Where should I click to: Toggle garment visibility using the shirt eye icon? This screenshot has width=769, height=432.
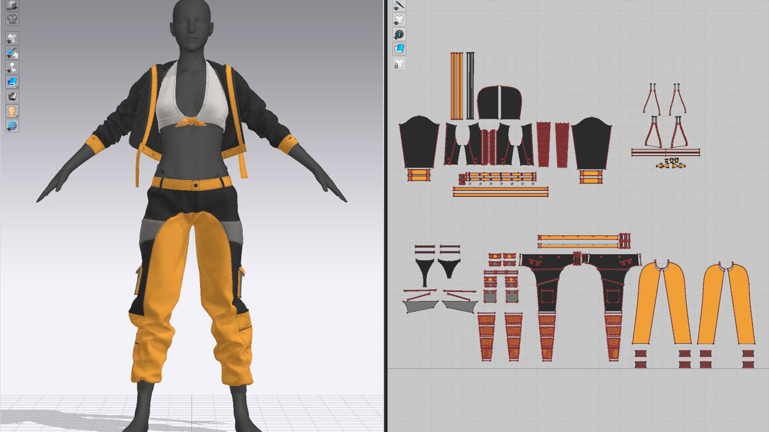(12, 38)
